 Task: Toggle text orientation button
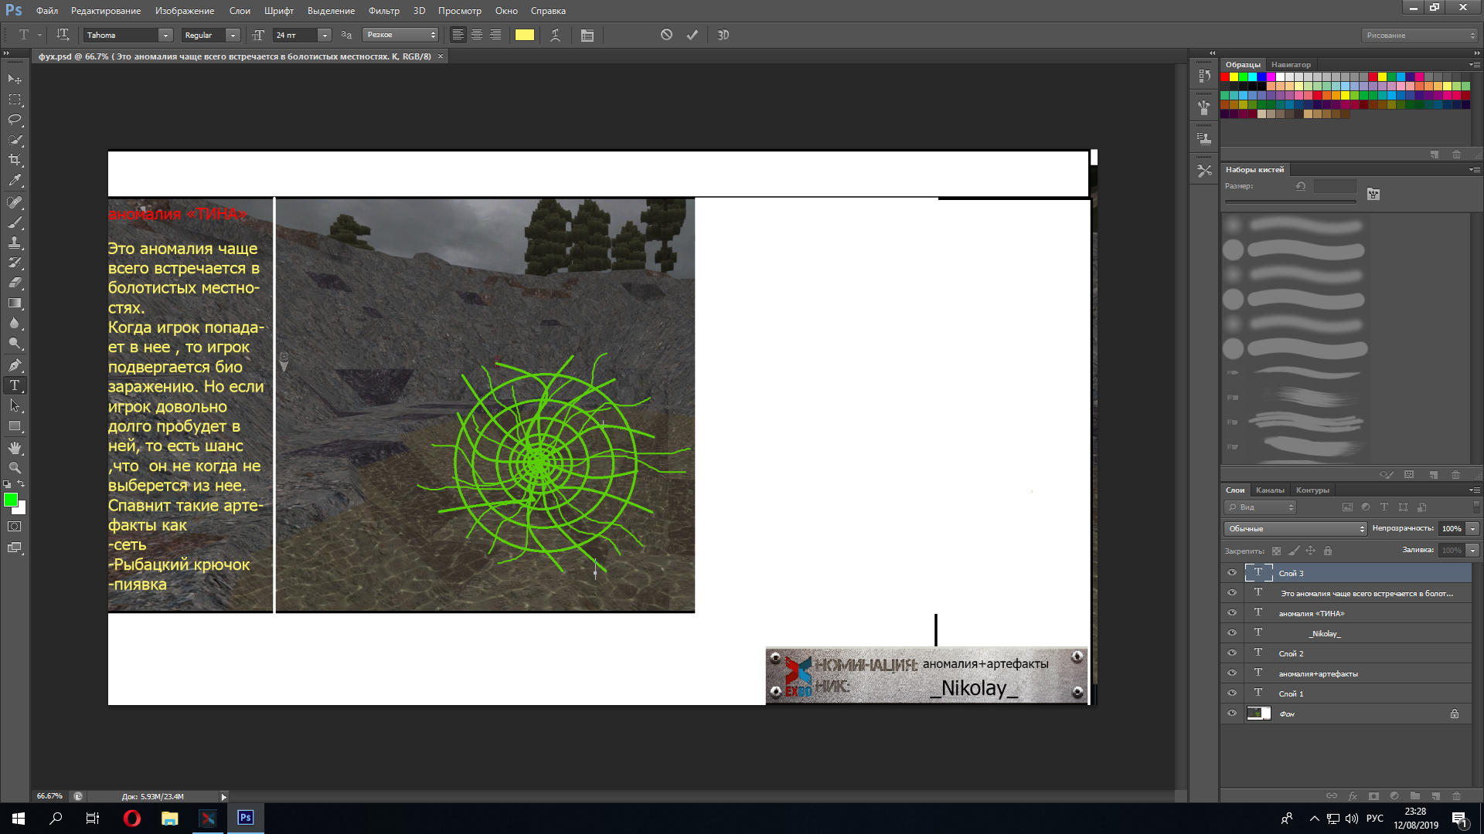[63, 35]
